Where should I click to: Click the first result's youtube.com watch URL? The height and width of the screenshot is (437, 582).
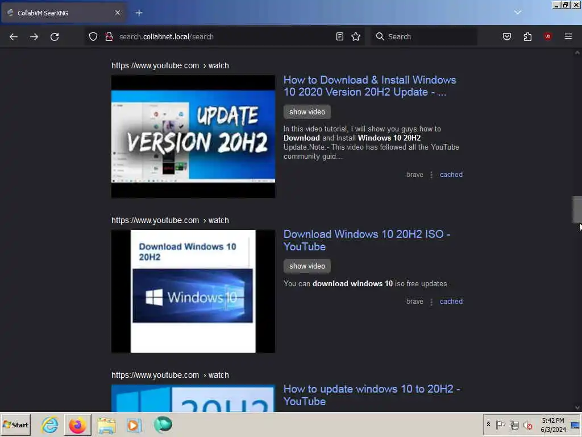pyautogui.click(x=170, y=65)
